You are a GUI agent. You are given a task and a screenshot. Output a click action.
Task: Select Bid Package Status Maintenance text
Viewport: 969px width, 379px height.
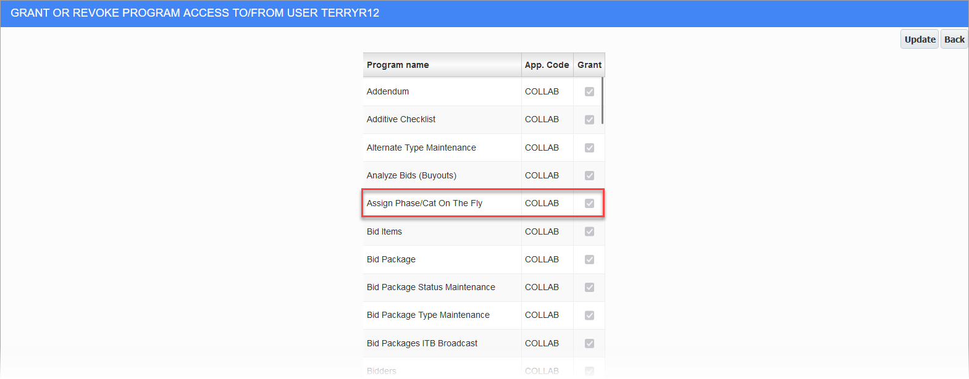431,287
